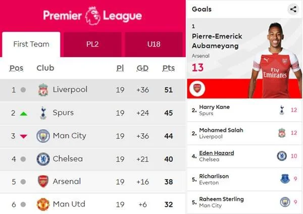This screenshot has height=214, width=303.
Task: Click the Chelsea badge in the table
Action: click(x=43, y=159)
